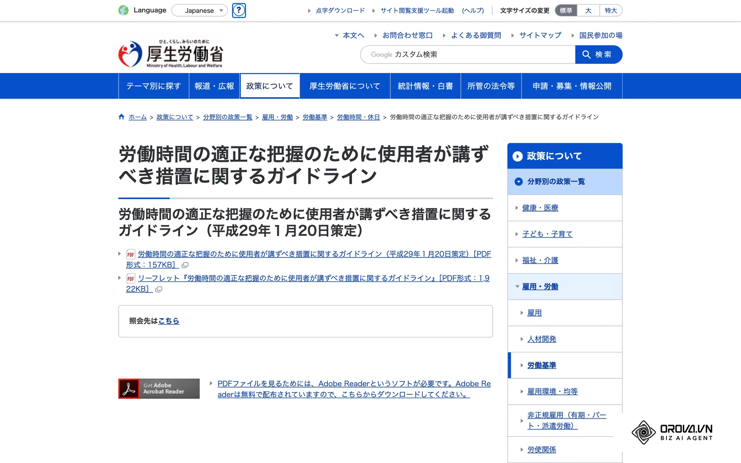Click the help question mark icon
Viewport: 741px width, 463px height.
239,10
